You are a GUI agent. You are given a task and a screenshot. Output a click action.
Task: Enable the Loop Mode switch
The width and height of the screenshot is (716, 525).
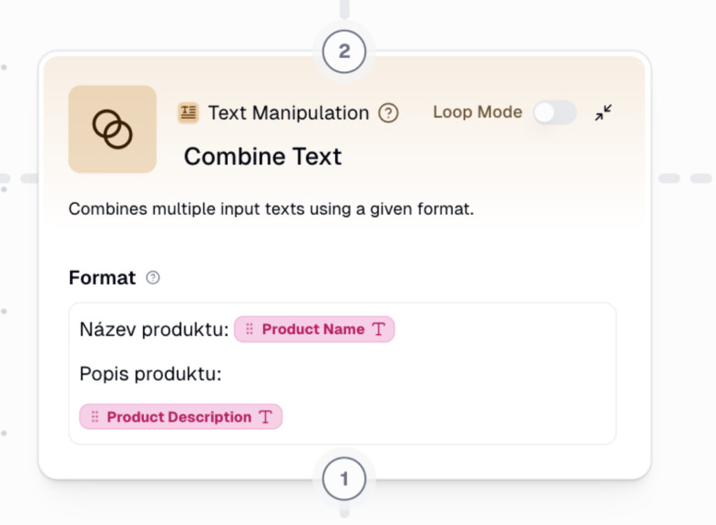point(554,112)
